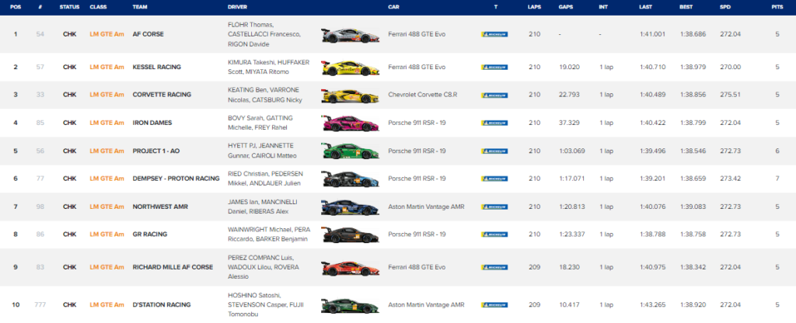Click car number 85
The height and width of the screenshot is (323, 796).
pyautogui.click(x=40, y=123)
